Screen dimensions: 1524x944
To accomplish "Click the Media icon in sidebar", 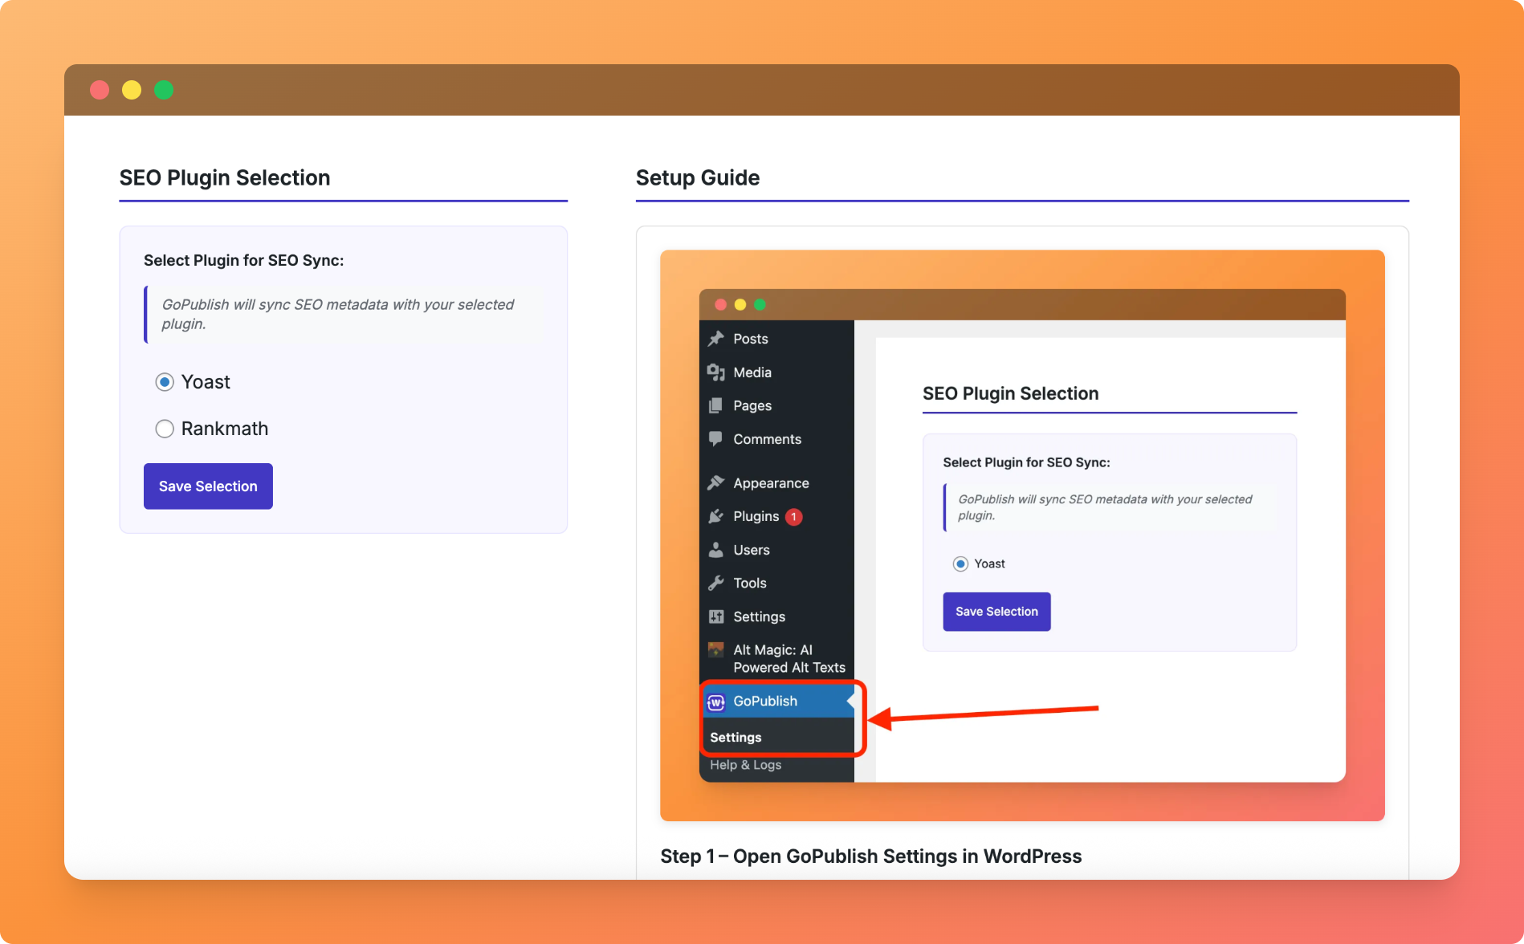I will (x=715, y=372).
